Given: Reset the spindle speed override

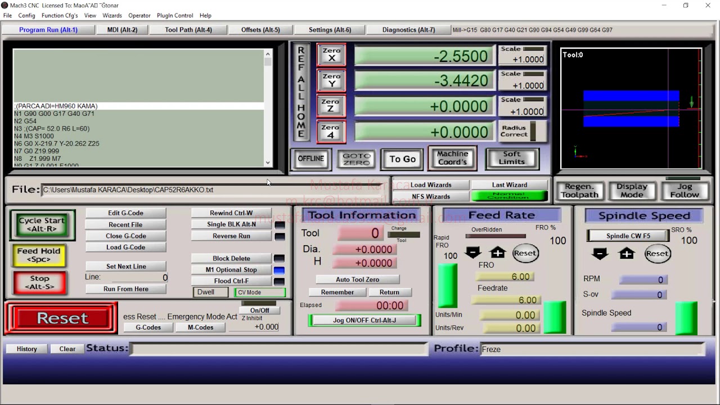Looking at the screenshot, I should pos(657,254).
